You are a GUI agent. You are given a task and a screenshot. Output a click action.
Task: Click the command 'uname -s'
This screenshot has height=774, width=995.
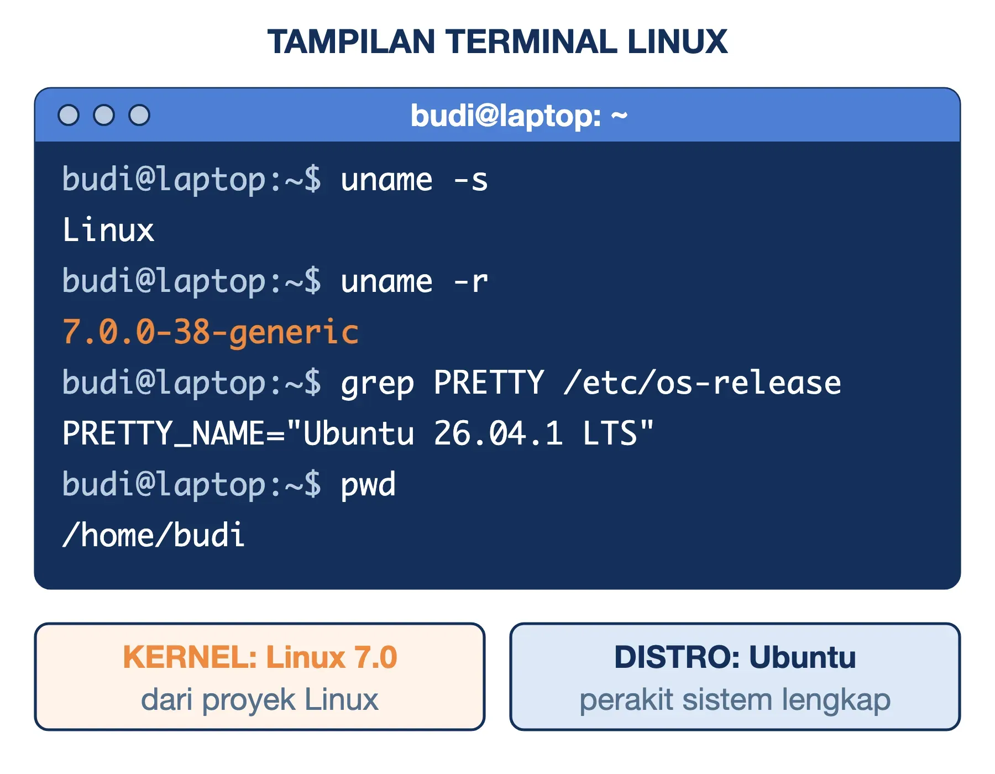tap(414, 180)
